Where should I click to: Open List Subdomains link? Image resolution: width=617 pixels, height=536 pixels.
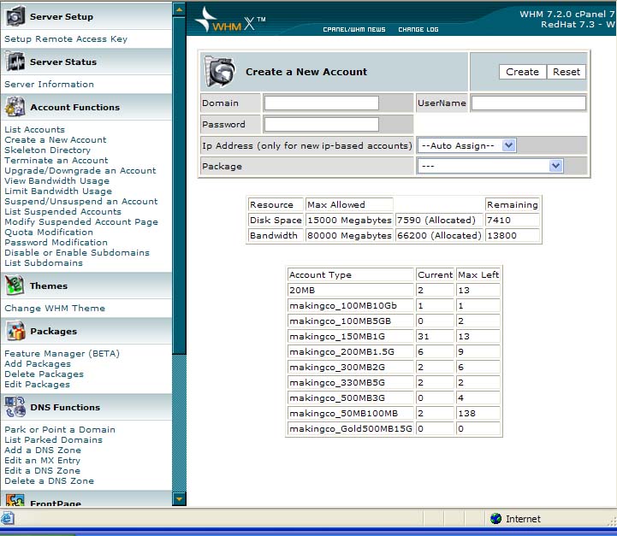(44, 262)
